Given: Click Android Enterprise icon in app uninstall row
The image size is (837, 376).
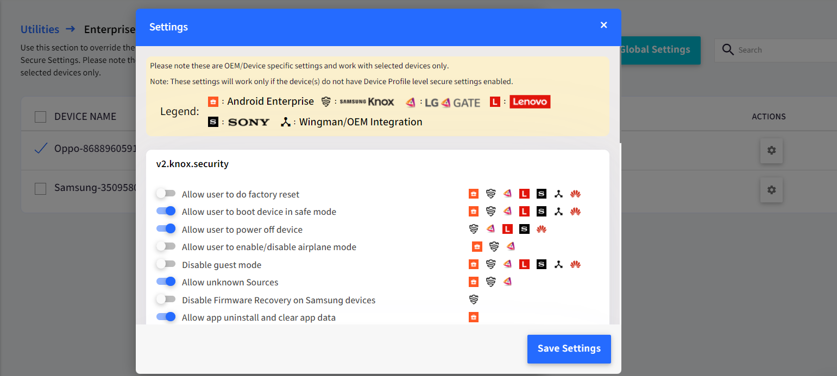Looking at the screenshot, I should tap(474, 317).
